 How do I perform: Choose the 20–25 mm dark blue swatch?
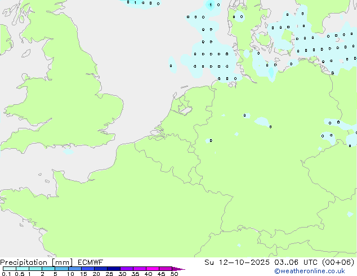(100, 269)
